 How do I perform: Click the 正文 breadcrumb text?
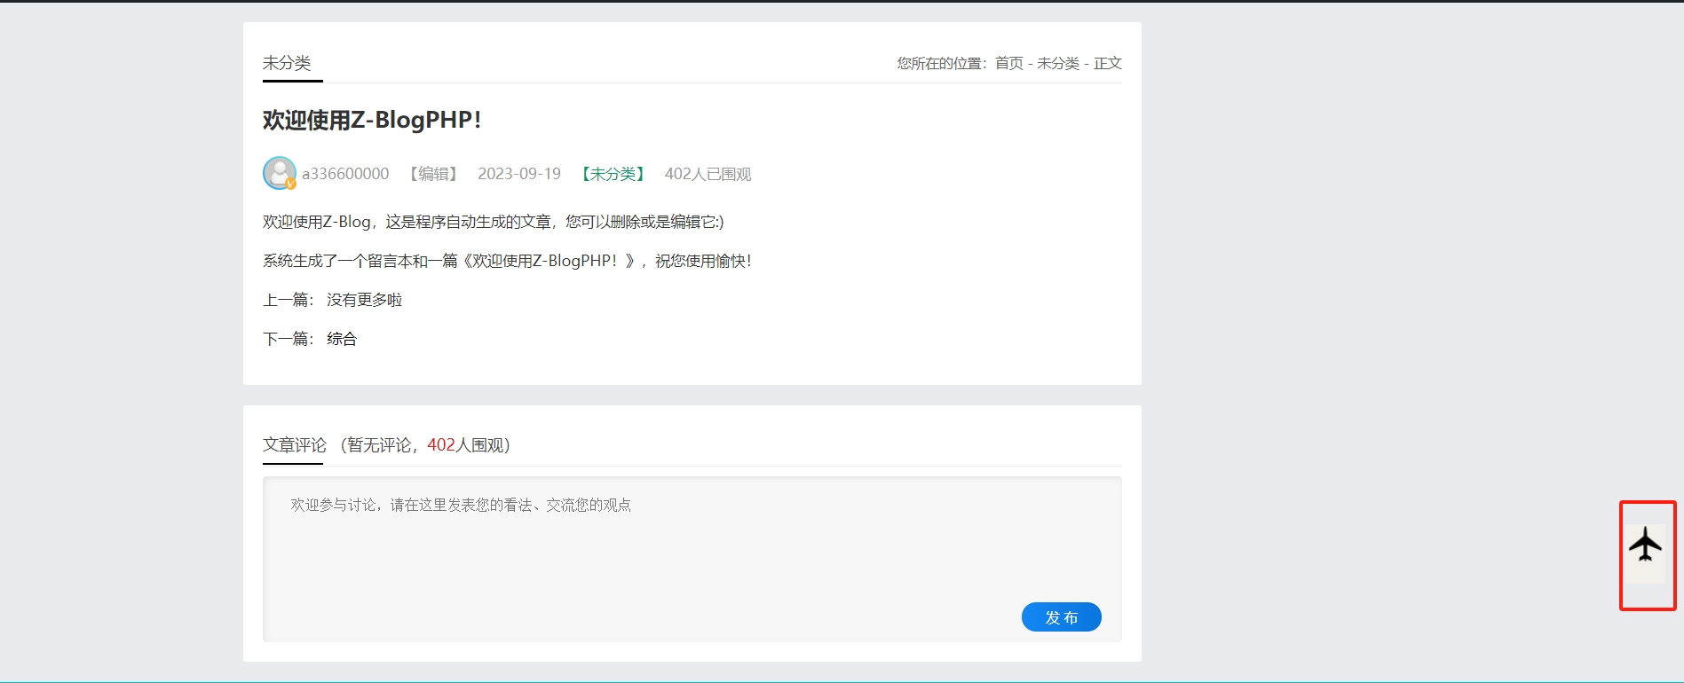[x=1108, y=63]
